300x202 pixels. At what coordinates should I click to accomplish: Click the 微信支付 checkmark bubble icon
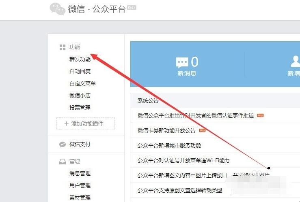[x=63, y=145]
